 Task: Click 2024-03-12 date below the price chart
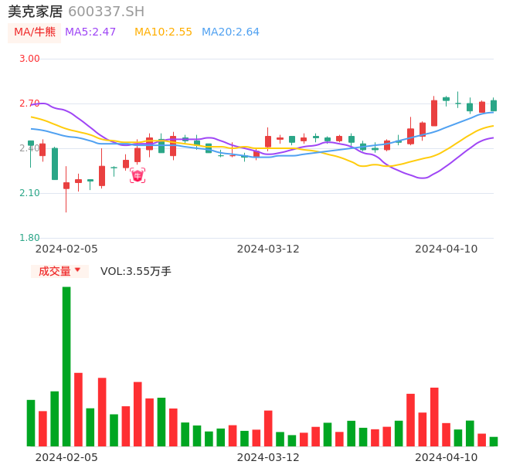[x=268, y=249]
